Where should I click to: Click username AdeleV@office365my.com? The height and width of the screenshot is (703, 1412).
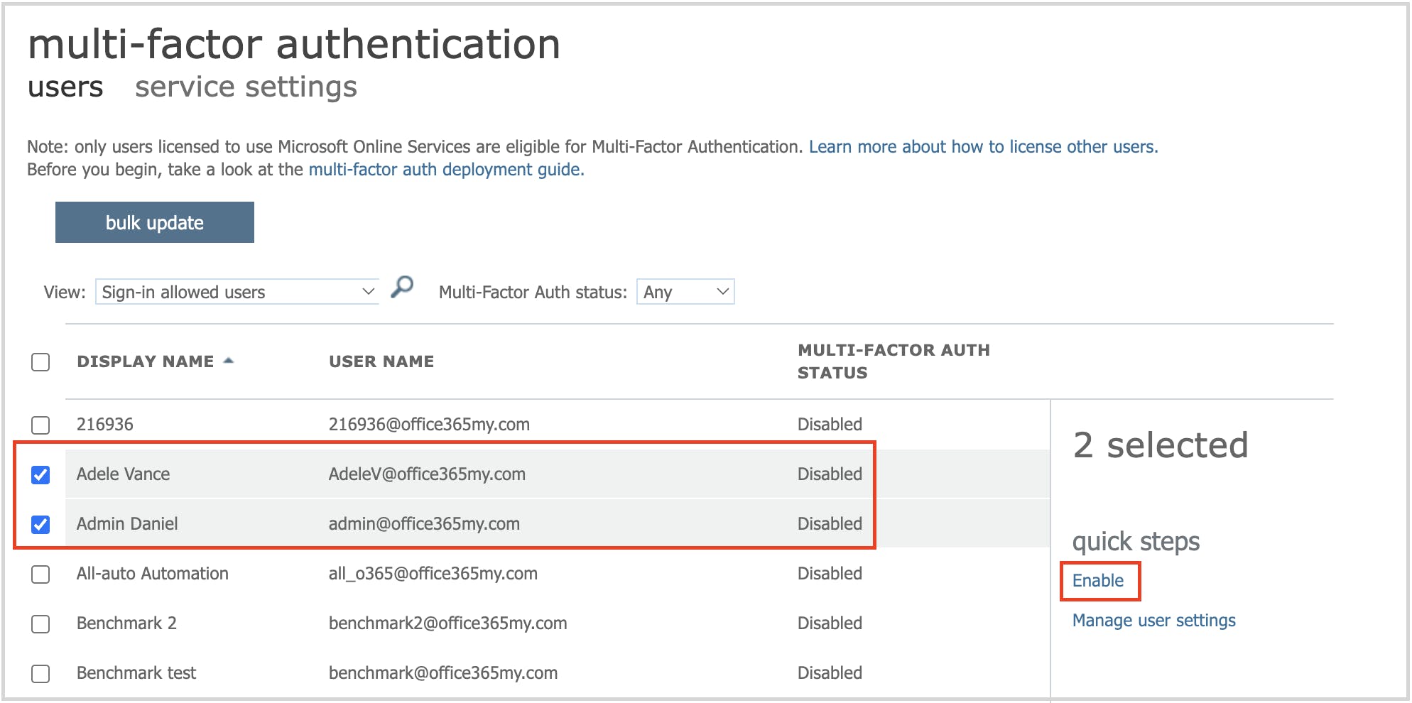tap(427, 474)
